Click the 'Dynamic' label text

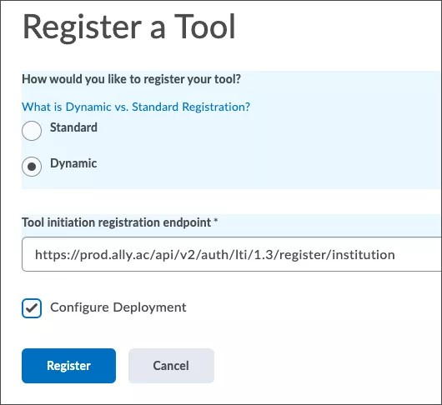point(73,163)
